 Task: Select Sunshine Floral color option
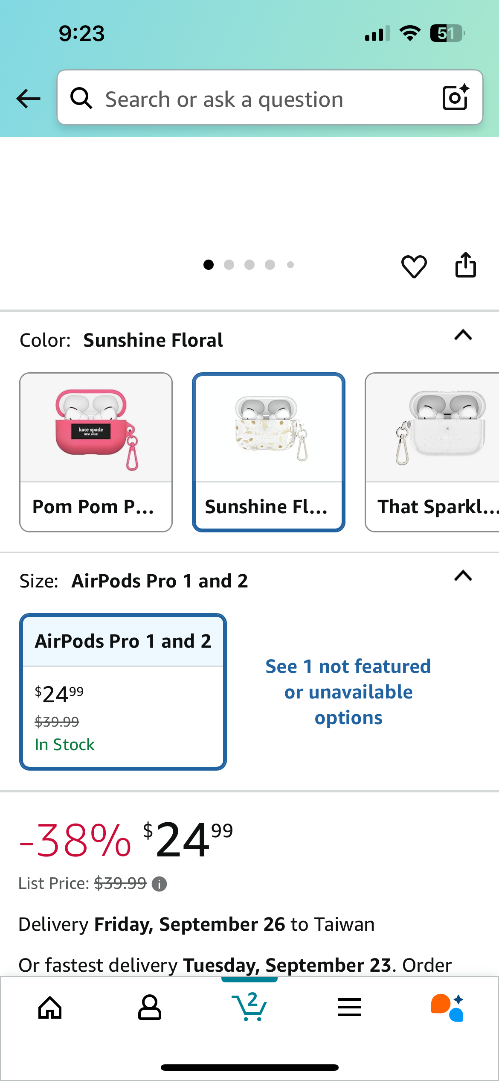click(268, 452)
